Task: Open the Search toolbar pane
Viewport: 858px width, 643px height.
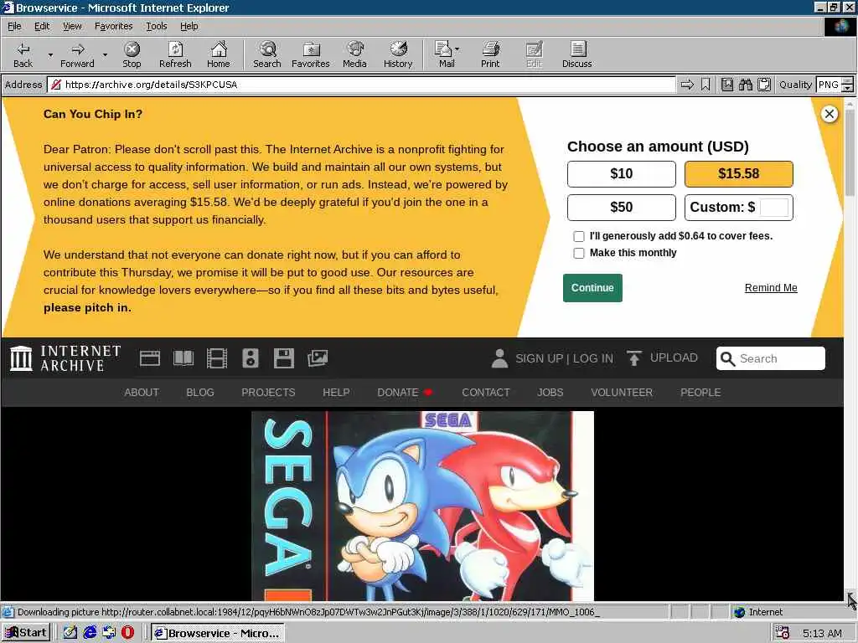Action: (267, 54)
